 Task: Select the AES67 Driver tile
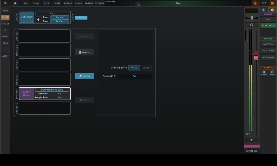[27, 94]
